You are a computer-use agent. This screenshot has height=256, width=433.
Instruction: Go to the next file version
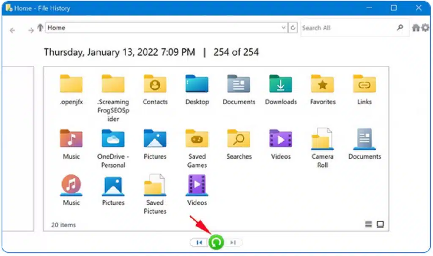tap(233, 242)
